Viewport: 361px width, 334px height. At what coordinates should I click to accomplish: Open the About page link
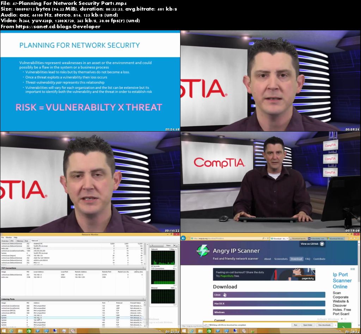268,259
